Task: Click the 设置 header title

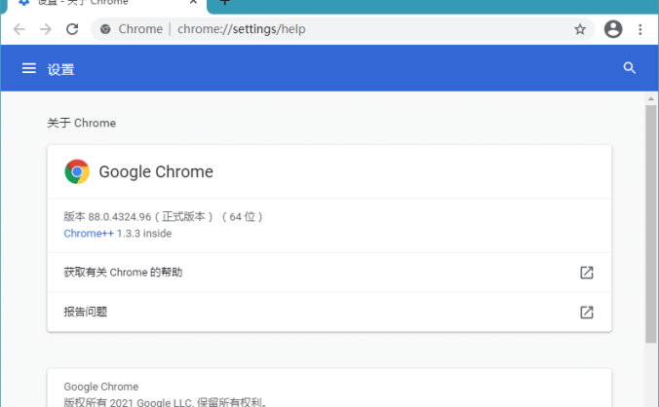Action: 61,69
